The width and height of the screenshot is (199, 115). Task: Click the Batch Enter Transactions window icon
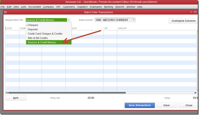point(5,12)
